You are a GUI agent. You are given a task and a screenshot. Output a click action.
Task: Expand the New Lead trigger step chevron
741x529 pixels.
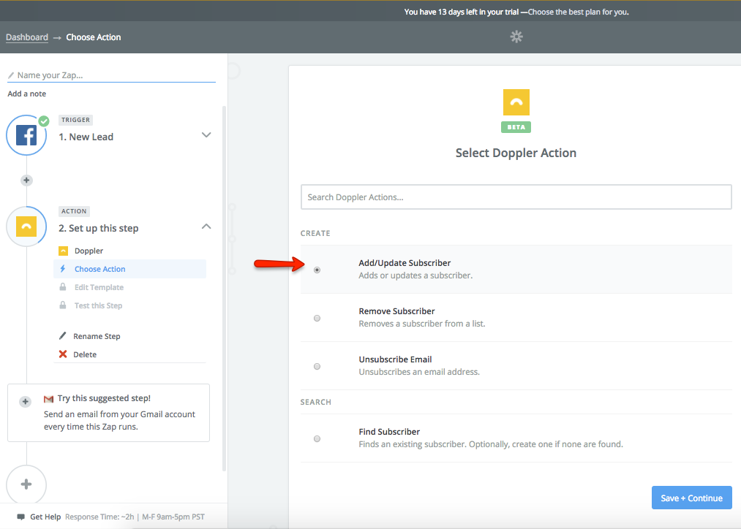pos(206,135)
